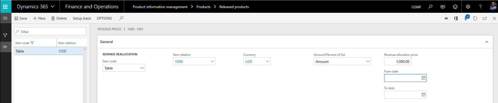Screen dimensions: 498x103
Task: Open the OPTIONS menu tab
Action: tap(104, 18)
